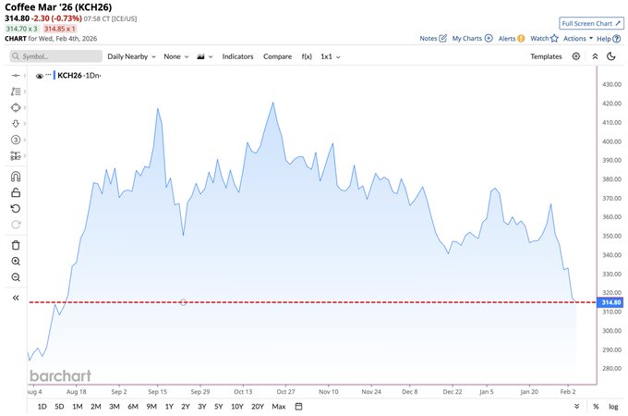Viewport: 628px width, 416px height.
Task: Open the Daily Nearby dropdown
Action: [130, 56]
